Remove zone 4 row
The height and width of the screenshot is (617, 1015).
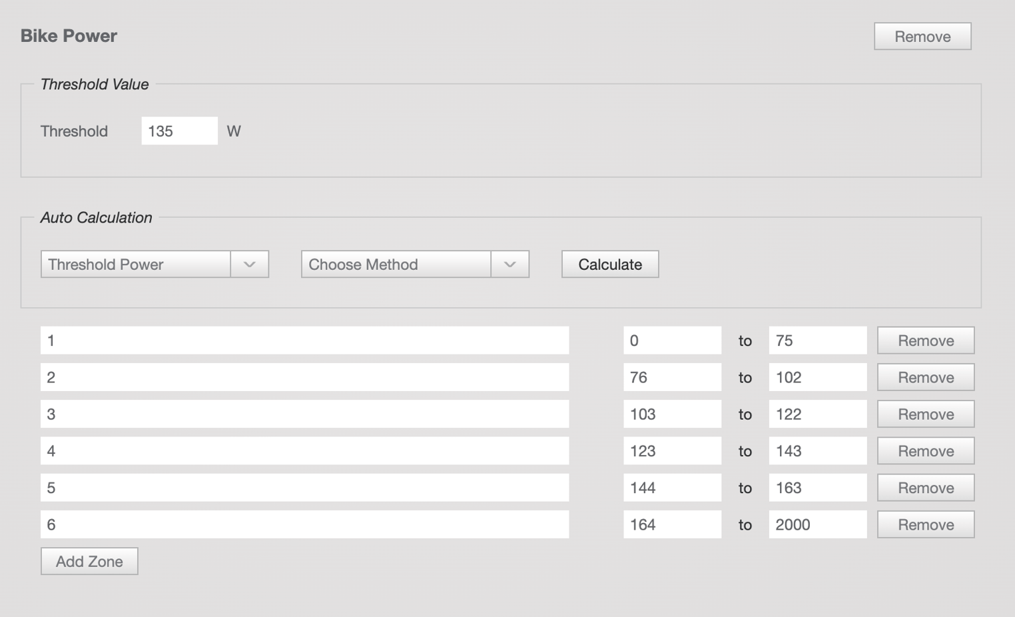[925, 451]
